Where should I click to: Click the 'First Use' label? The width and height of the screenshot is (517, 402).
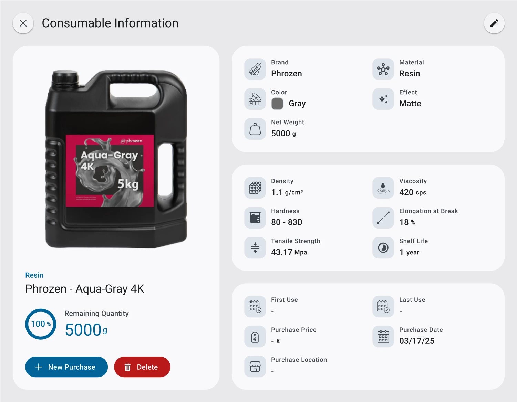click(x=285, y=300)
